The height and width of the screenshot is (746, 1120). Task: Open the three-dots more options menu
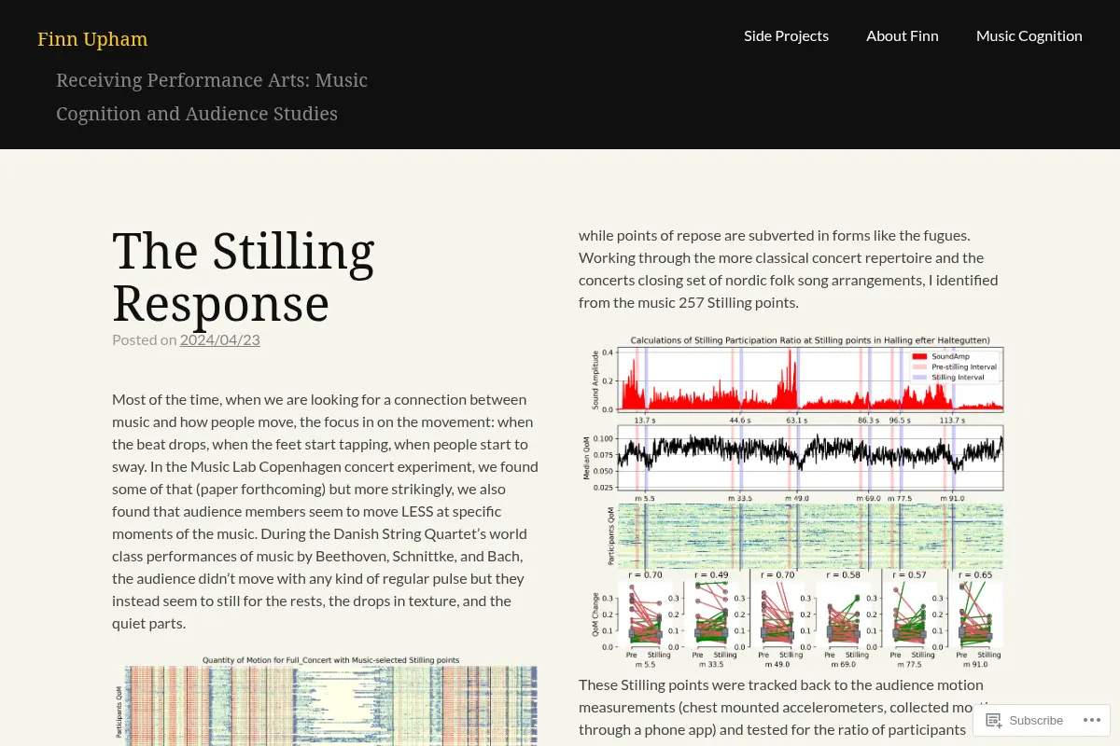click(1092, 720)
